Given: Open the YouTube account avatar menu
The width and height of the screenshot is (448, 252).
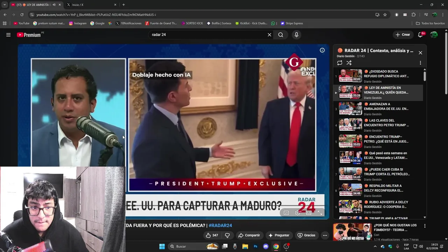Looking at the screenshot, I should 434,35.
